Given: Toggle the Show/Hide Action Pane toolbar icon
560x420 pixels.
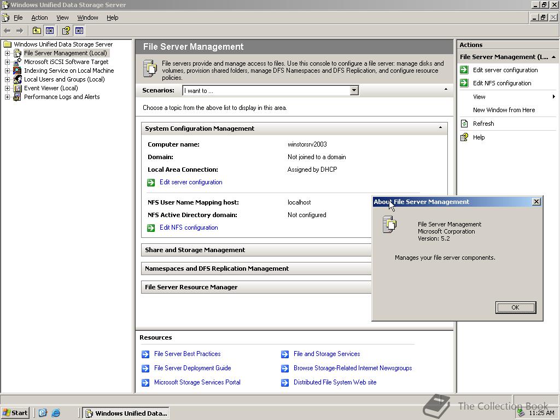Looking at the screenshot, I should coord(79,31).
